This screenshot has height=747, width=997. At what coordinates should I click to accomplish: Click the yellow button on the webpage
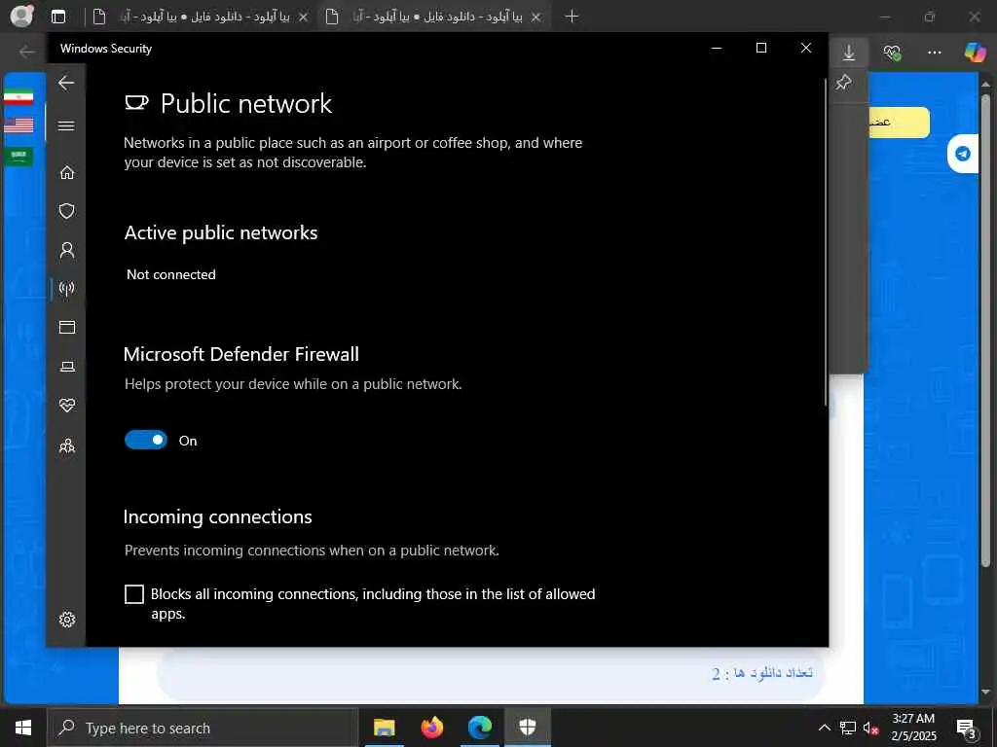tap(898, 122)
